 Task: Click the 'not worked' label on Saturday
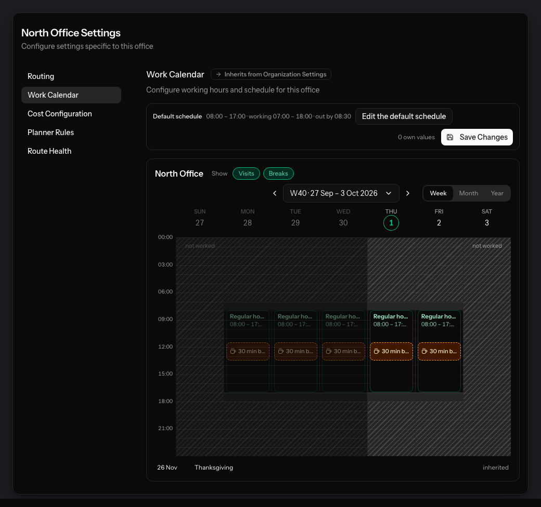click(x=487, y=246)
